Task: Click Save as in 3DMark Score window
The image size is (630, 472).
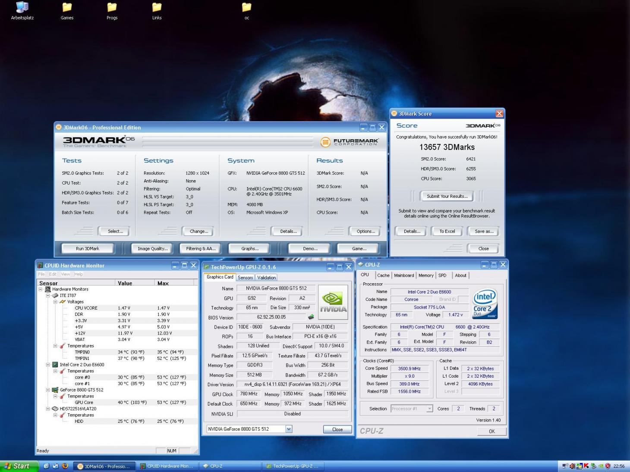Action: [x=484, y=231]
